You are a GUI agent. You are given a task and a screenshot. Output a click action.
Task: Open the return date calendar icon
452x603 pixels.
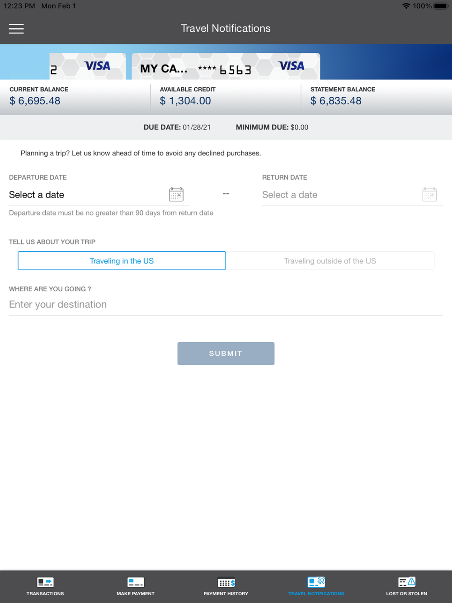point(429,194)
